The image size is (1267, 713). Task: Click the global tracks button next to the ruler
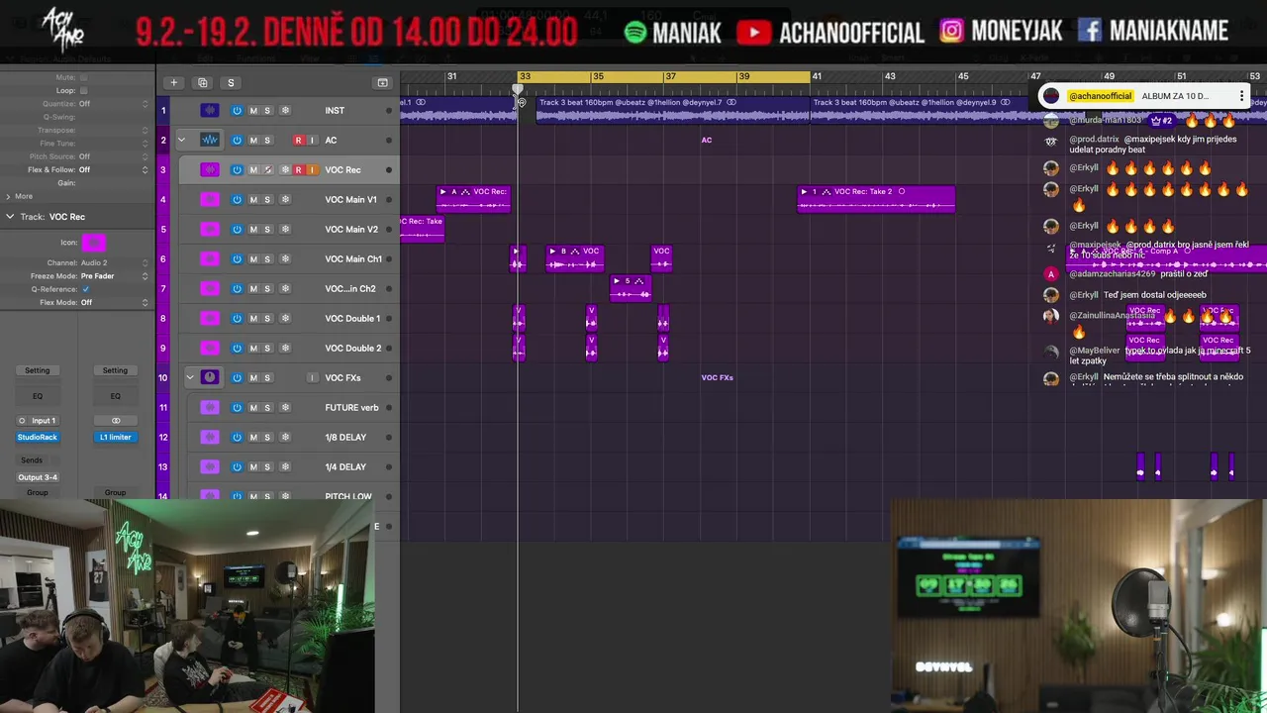tap(382, 82)
